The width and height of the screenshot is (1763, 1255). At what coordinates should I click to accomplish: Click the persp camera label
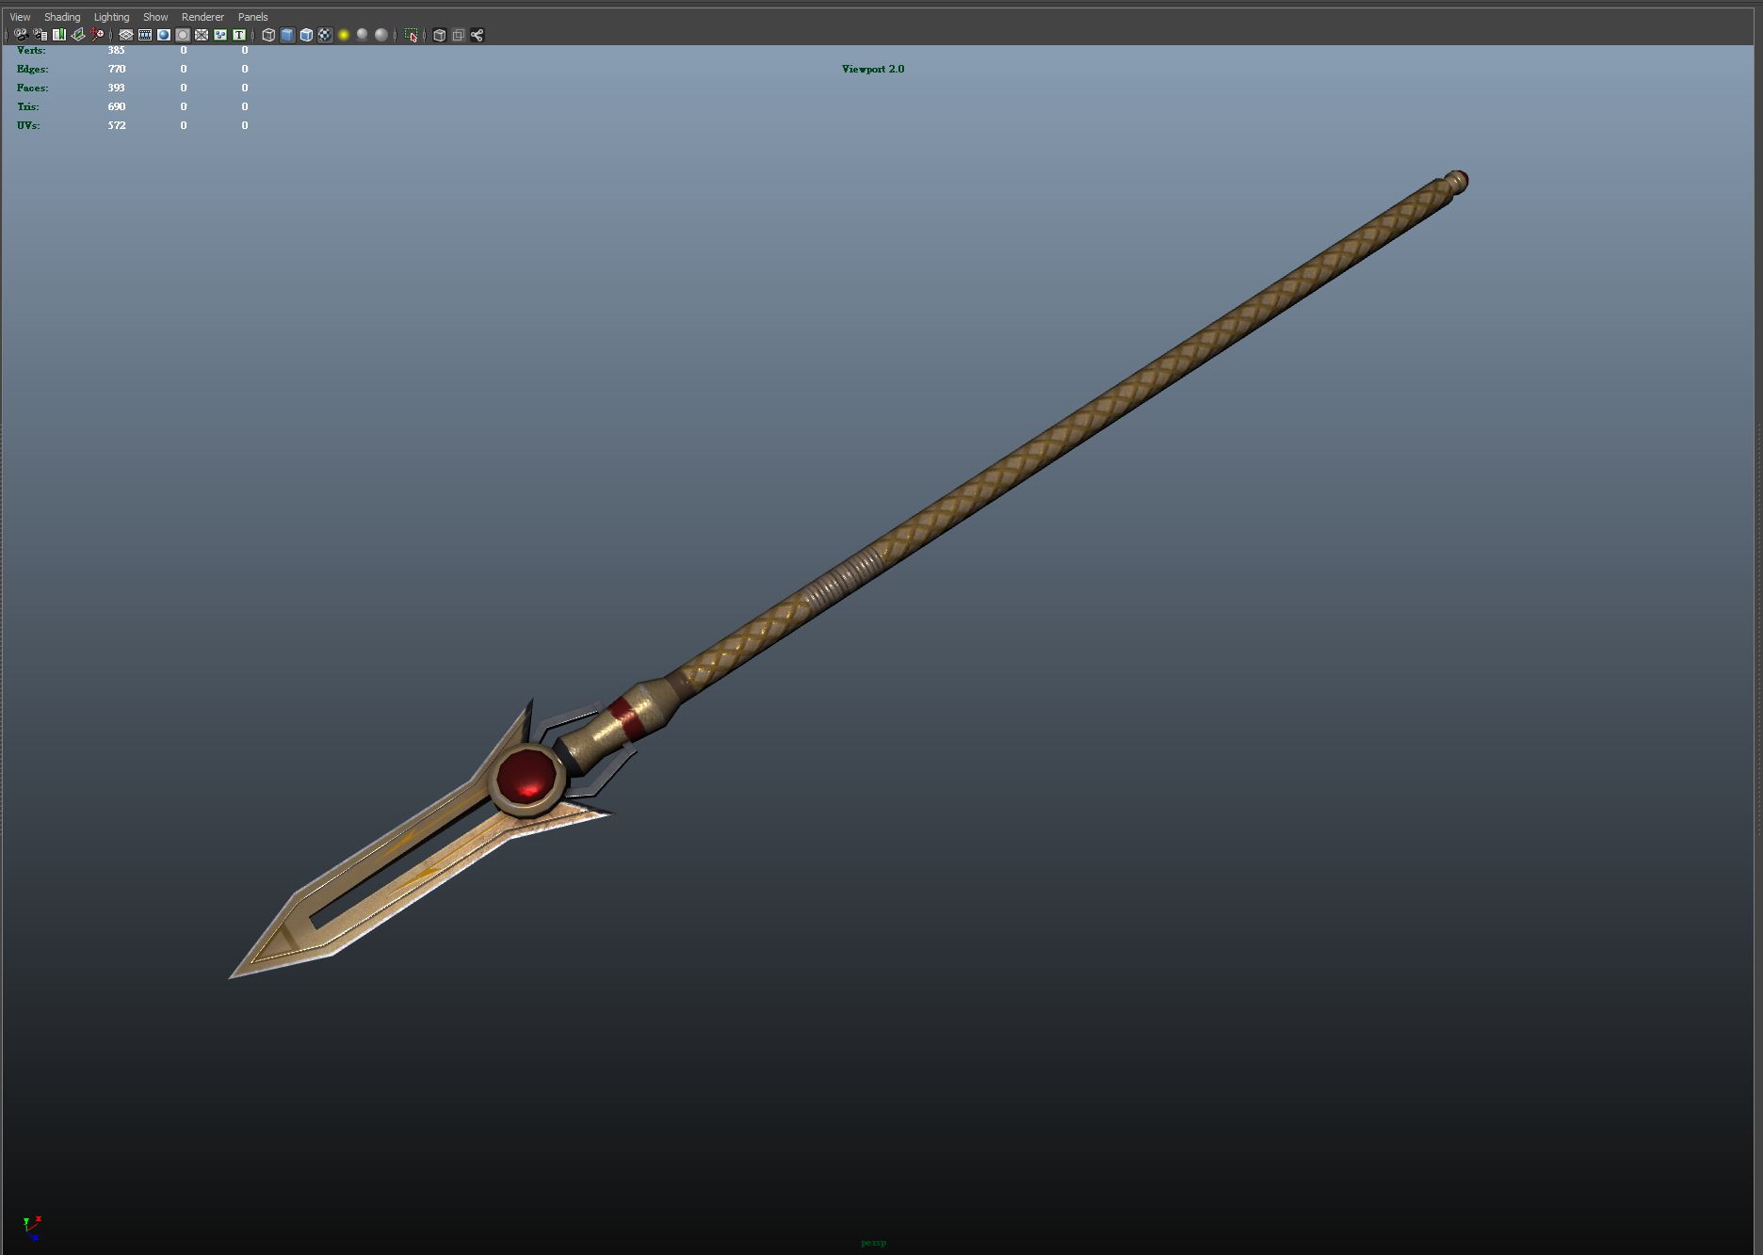click(x=873, y=1243)
